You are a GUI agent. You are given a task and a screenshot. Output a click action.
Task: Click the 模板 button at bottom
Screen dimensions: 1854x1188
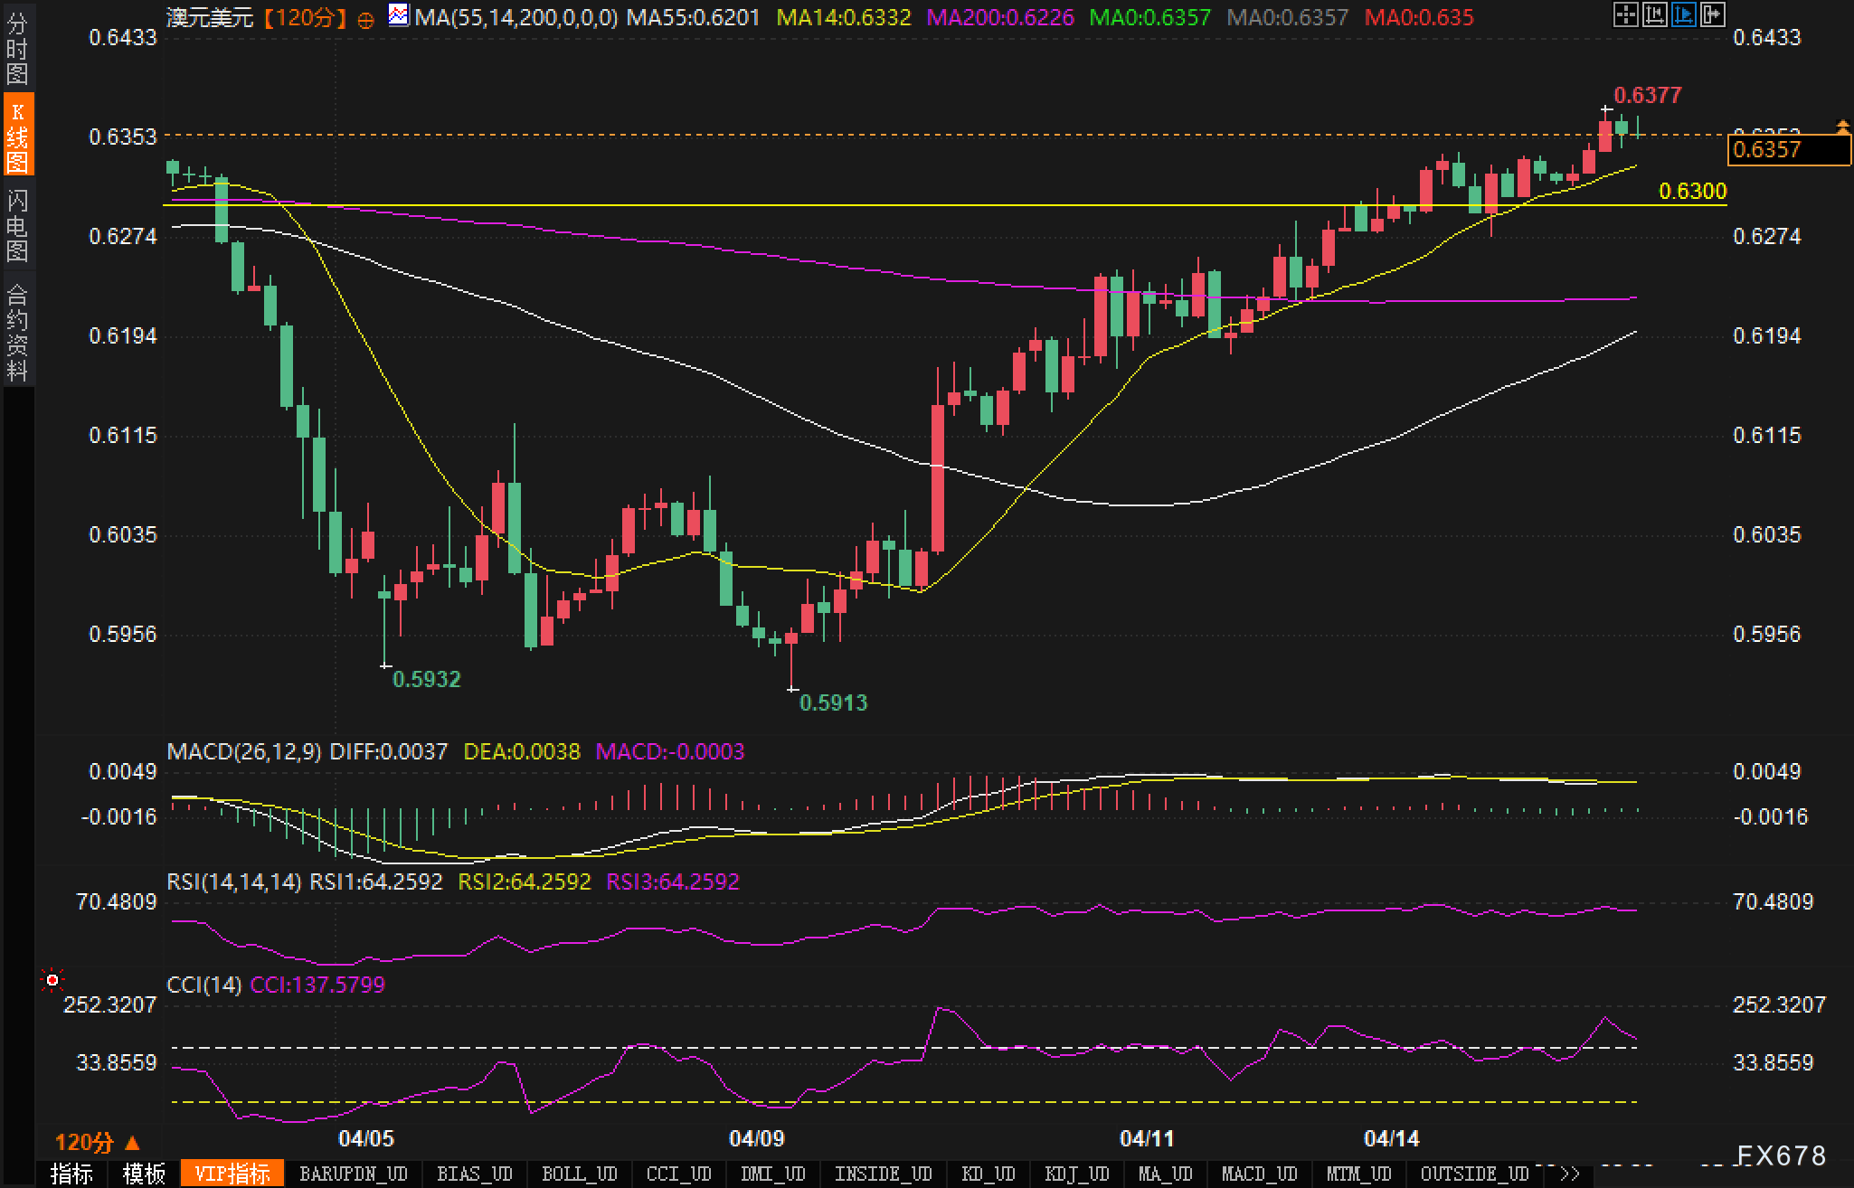145,1174
